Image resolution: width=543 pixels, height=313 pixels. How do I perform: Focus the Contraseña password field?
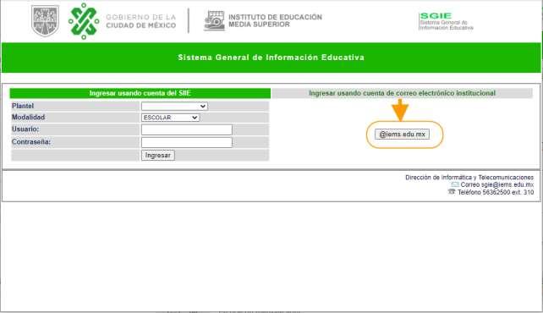click(187, 143)
